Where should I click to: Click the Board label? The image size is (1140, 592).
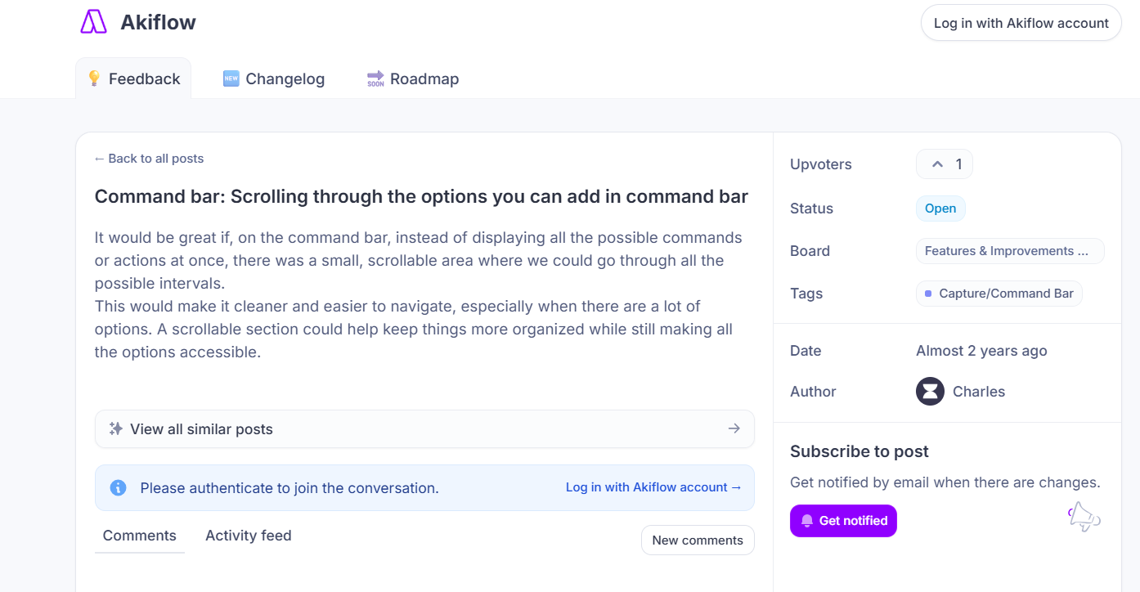coord(810,251)
